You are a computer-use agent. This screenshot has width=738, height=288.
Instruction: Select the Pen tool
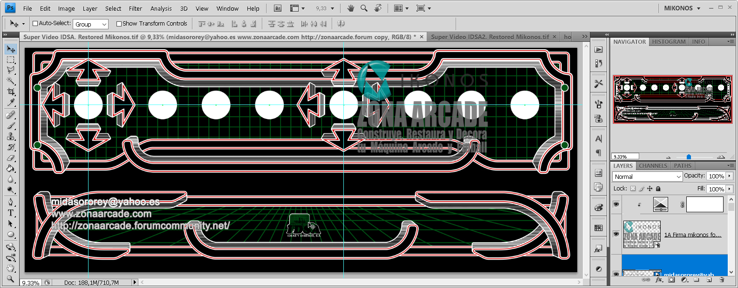tap(10, 202)
